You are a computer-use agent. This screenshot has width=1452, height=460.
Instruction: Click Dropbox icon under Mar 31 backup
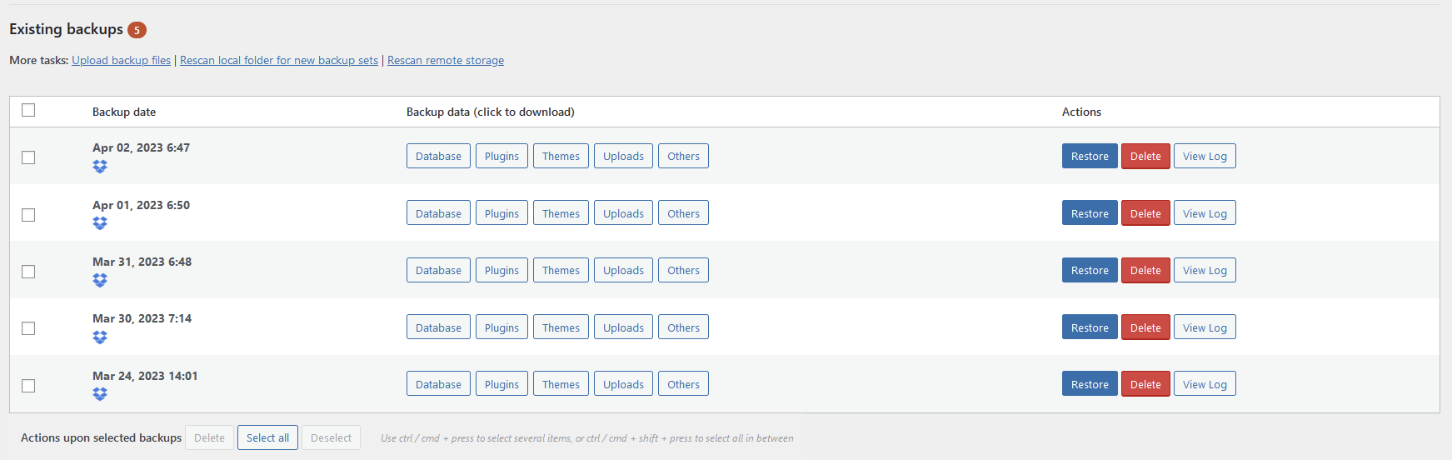click(x=100, y=281)
